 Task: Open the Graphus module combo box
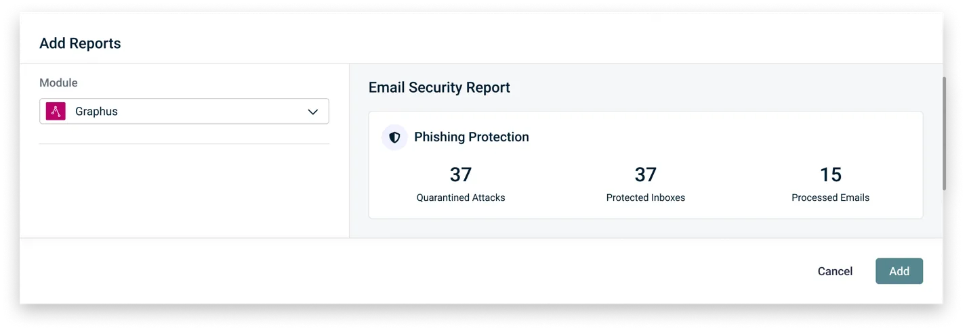[184, 112]
